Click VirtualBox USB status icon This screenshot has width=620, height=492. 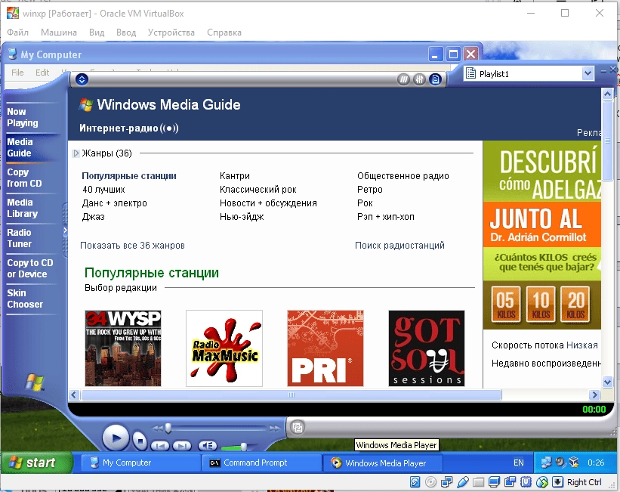tap(462, 482)
